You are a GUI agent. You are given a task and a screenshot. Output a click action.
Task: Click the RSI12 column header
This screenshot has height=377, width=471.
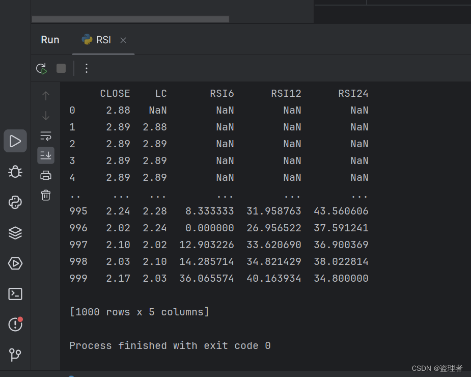click(286, 94)
